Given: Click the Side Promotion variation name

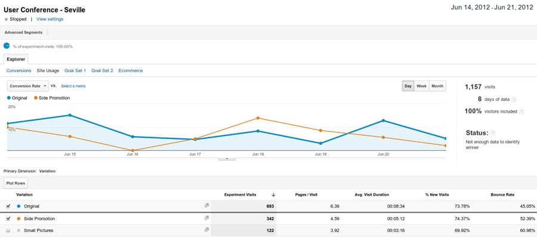Looking at the screenshot, I should (x=39, y=218).
